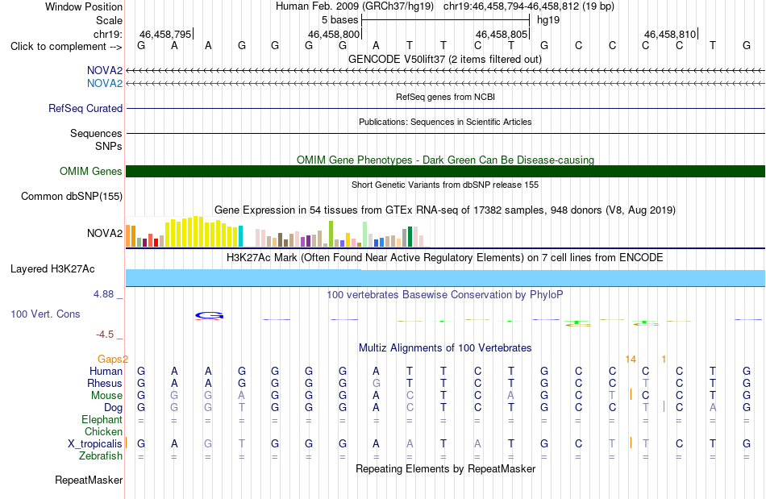766x499 pixels.
Task: Click the RefSeq Curated track line
Action: [446, 108]
